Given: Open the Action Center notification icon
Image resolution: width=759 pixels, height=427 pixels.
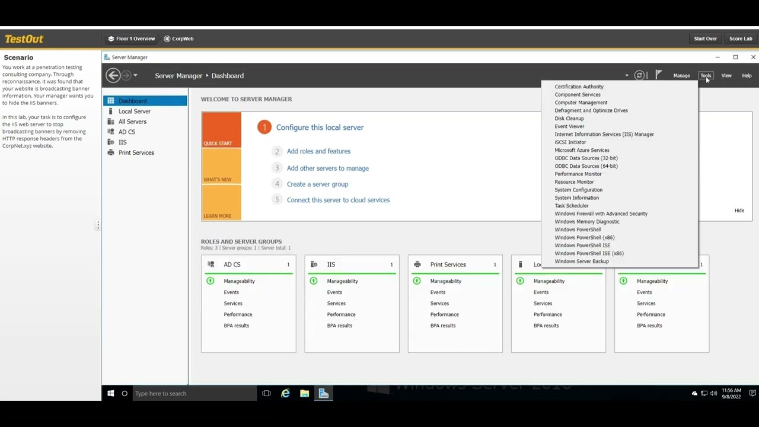Looking at the screenshot, I should click(752, 393).
